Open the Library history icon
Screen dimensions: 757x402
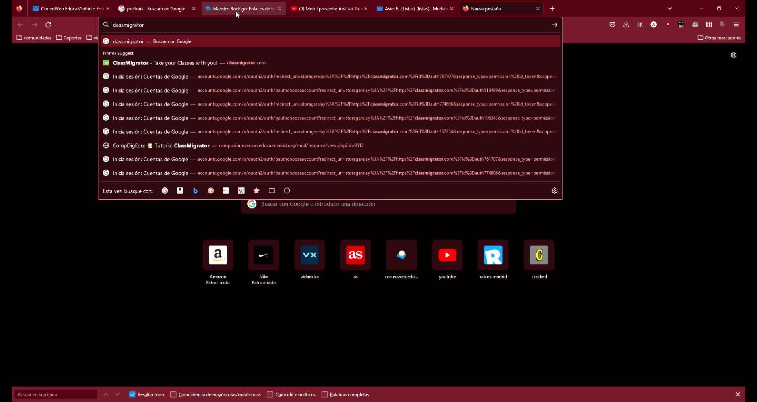[640, 25]
